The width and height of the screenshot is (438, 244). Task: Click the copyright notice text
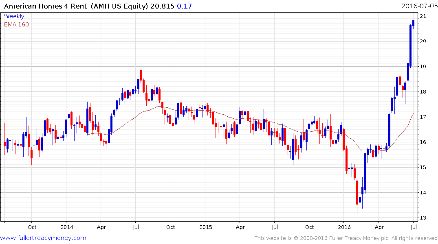point(346,238)
